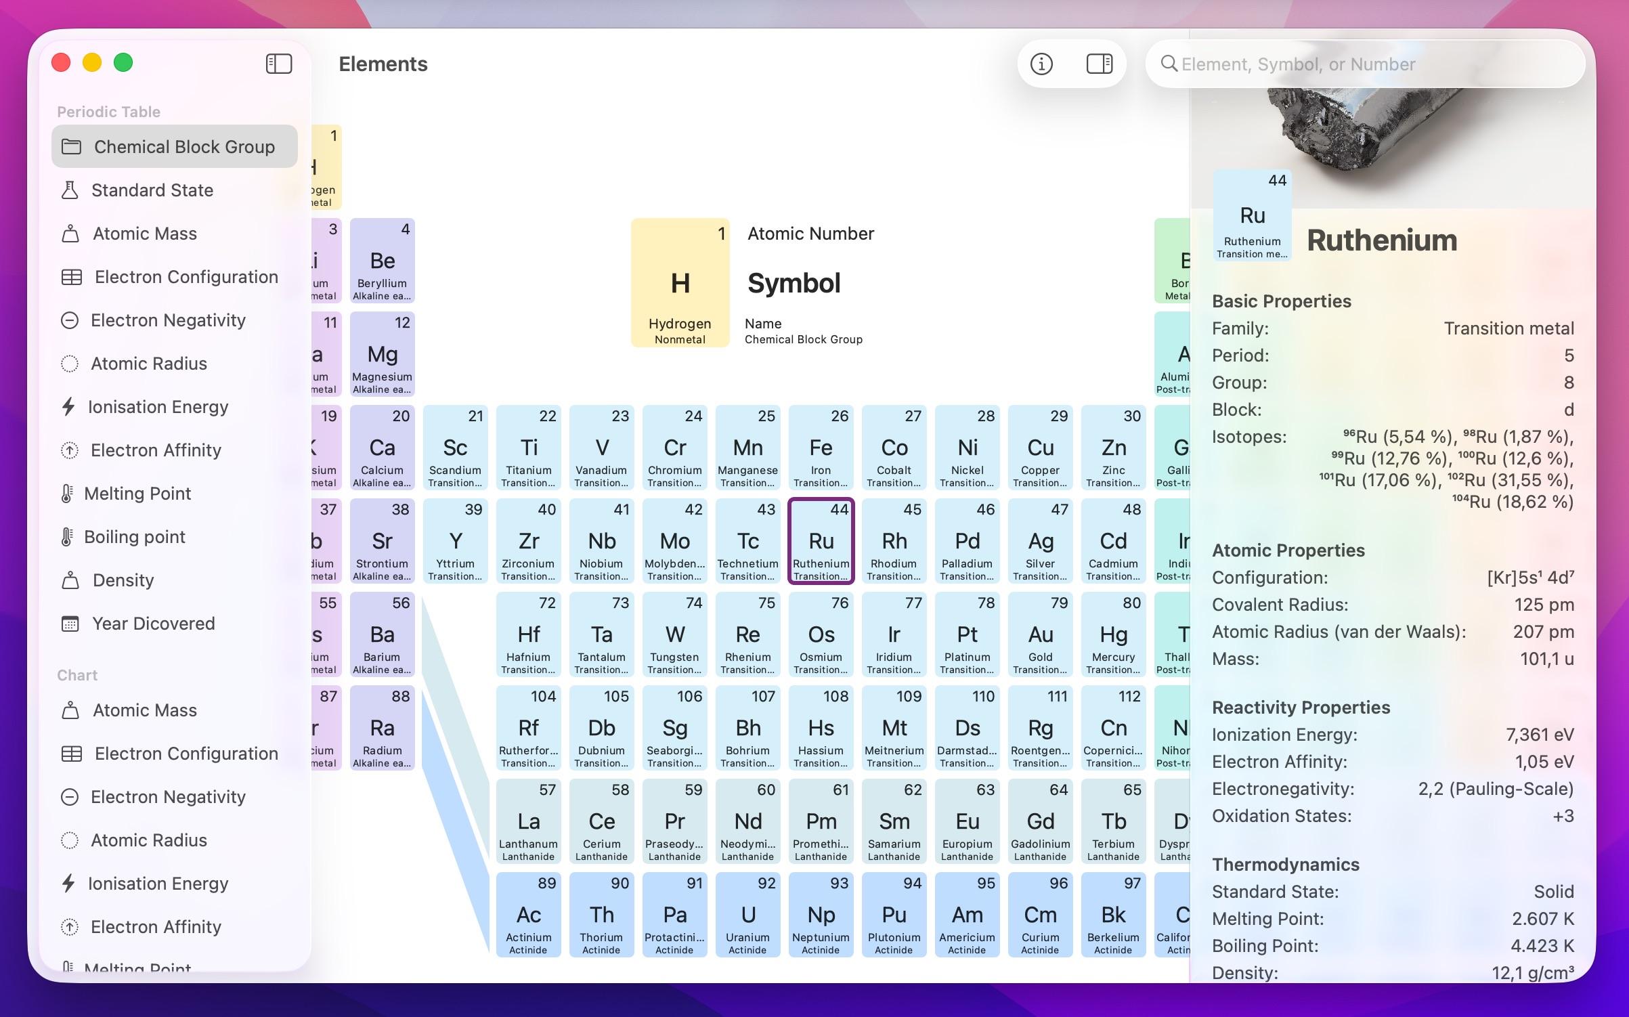The image size is (1629, 1017).
Task: Click the Technetium element tile
Action: (748, 540)
